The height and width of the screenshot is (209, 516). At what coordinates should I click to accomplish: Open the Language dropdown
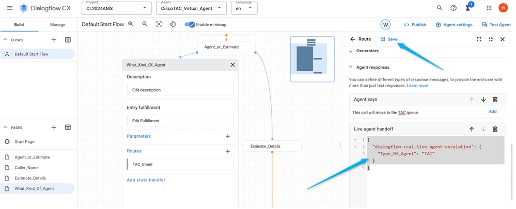click(x=244, y=8)
